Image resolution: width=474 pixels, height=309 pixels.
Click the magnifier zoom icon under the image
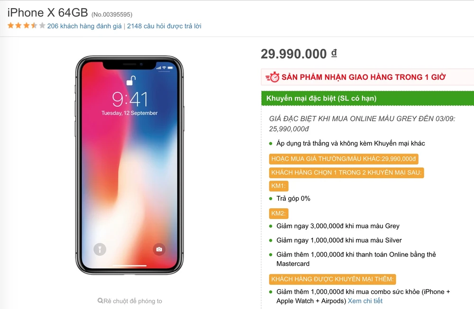[x=100, y=300]
